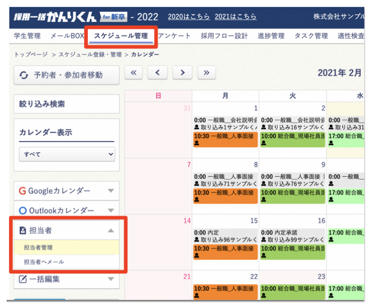The image size is (373, 305).
Task: Click the 一括編集 edit pencil icon
Action: pyautogui.click(x=23, y=279)
